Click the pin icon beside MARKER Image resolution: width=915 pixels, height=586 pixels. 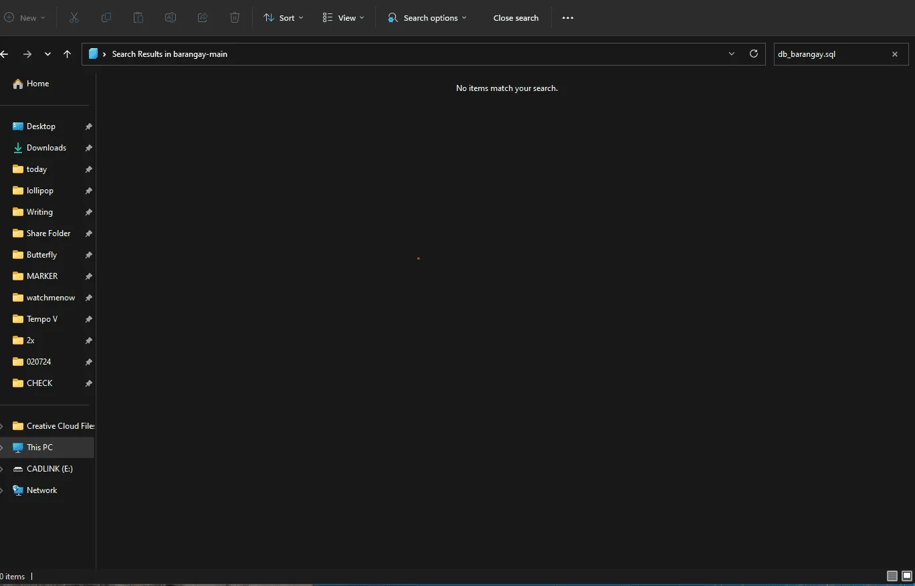[x=88, y=276]
